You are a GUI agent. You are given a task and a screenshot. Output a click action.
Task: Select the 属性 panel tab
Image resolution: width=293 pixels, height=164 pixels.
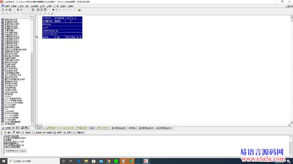[25, 128]
